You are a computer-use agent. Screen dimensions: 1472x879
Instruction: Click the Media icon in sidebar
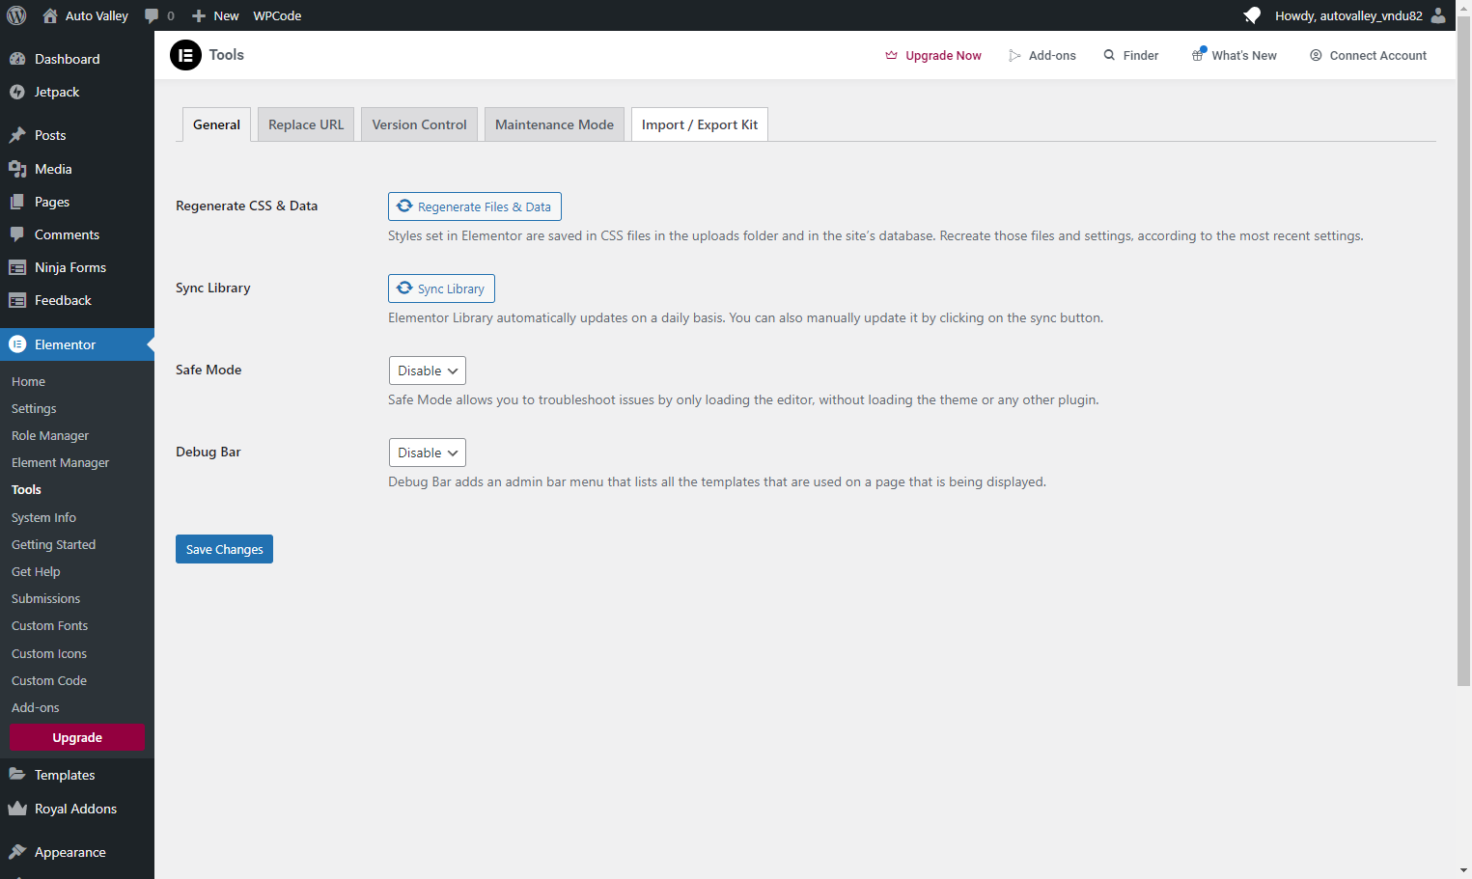click(x=17, y=169)
